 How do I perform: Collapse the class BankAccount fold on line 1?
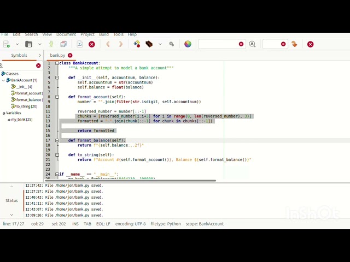[57, 63]
